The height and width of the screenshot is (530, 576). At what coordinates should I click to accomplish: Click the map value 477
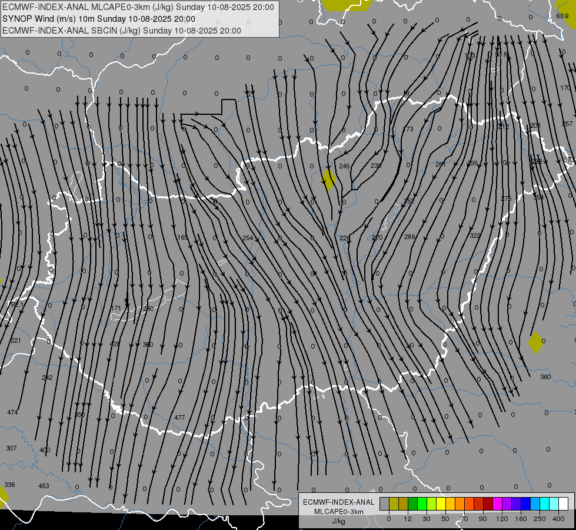[x=179, y=418]
